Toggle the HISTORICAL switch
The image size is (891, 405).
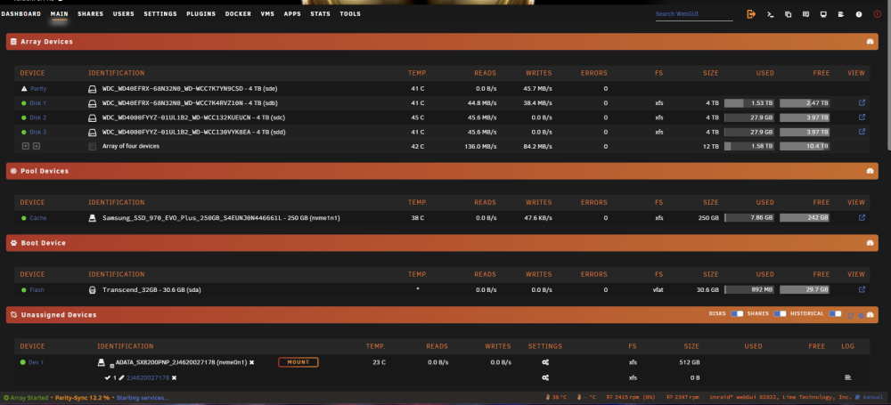click(x=835, y=314)
